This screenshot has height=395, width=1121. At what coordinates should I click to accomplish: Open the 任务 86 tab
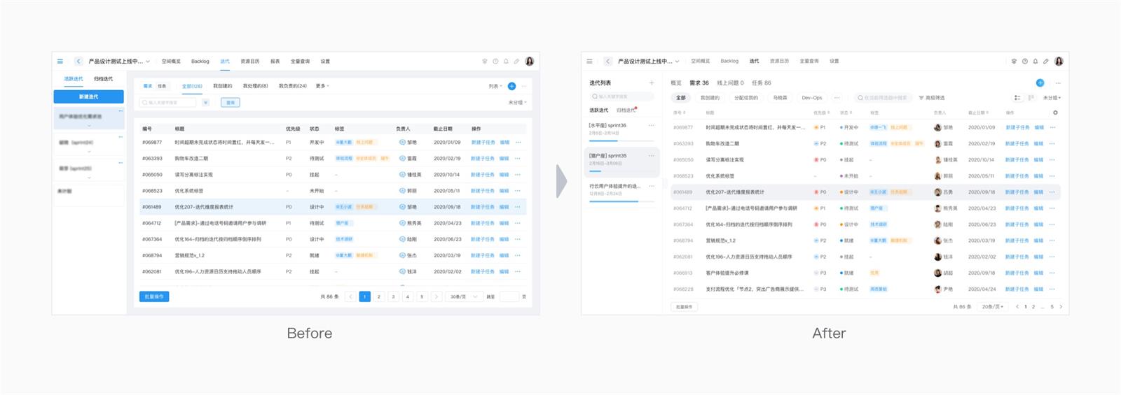(761, 83)
